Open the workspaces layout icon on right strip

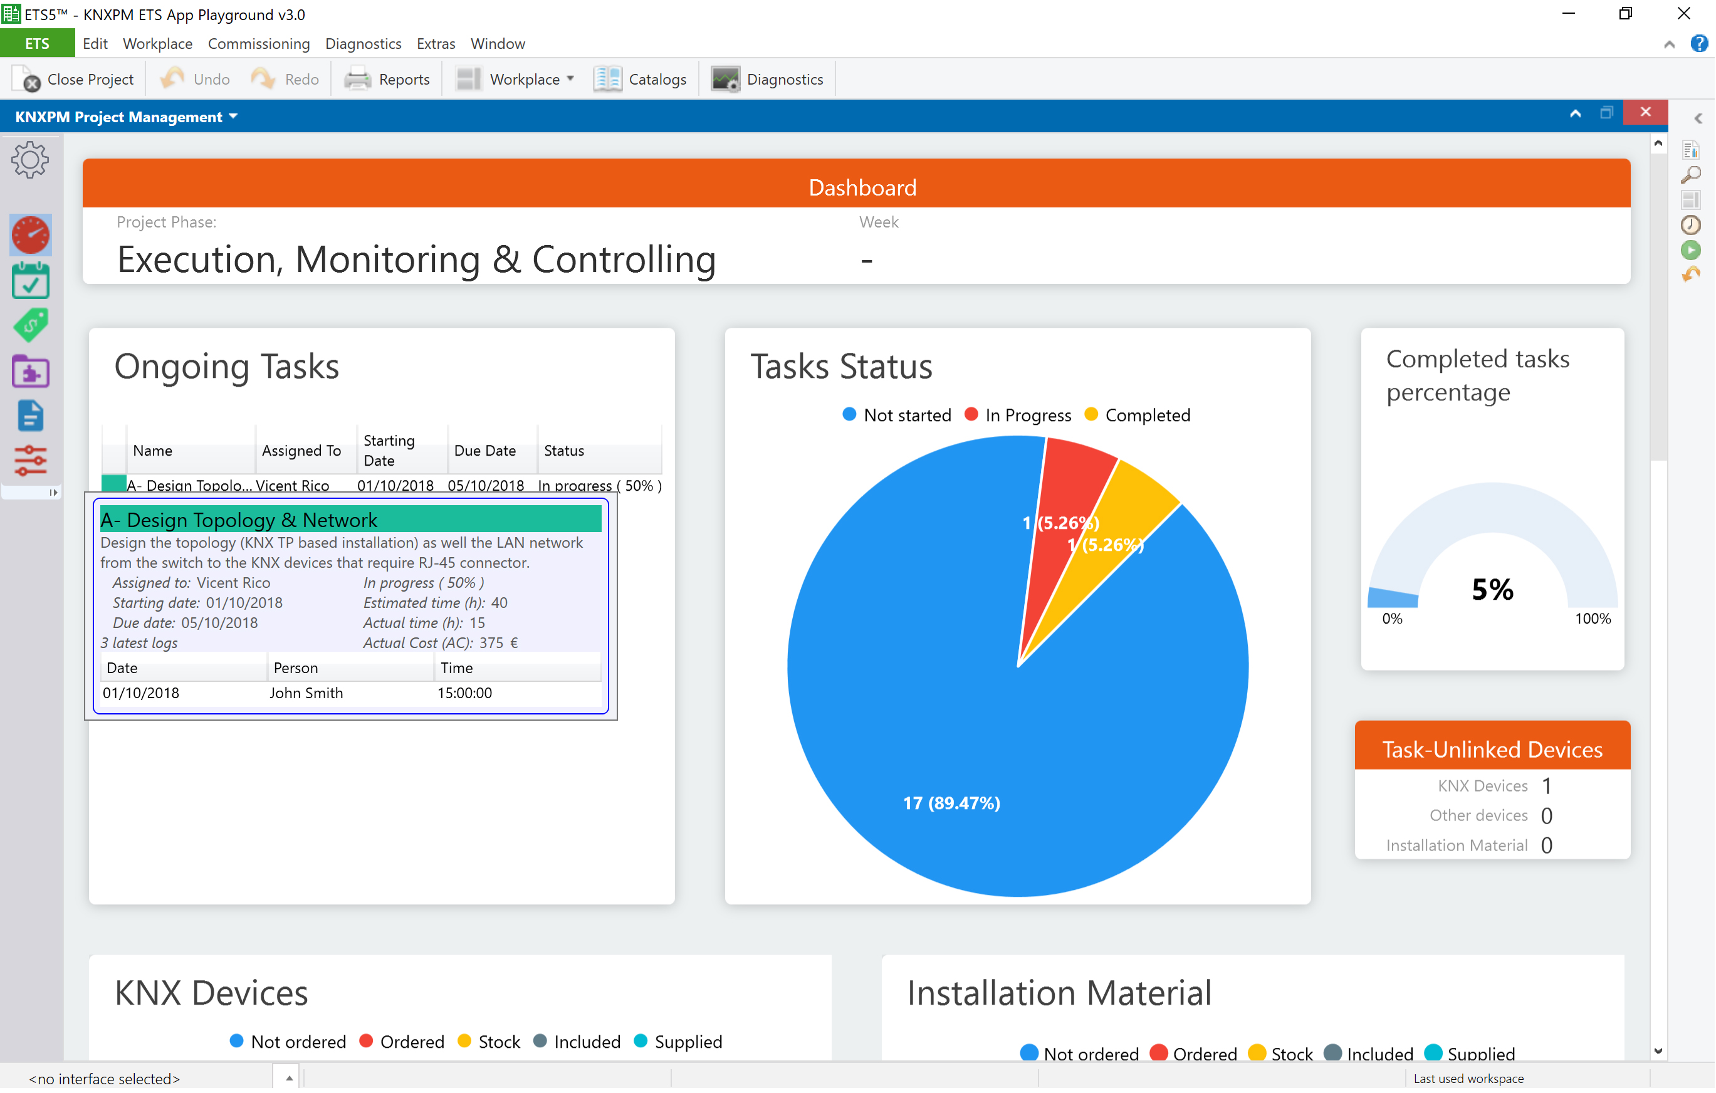pyautogui.click(x=1690, y=200)
